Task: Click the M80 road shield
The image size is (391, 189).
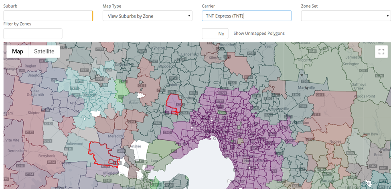Action: click(221, 112)
